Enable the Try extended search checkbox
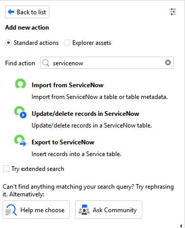This screenshot has width=185, height=228. tap(6, 169)
